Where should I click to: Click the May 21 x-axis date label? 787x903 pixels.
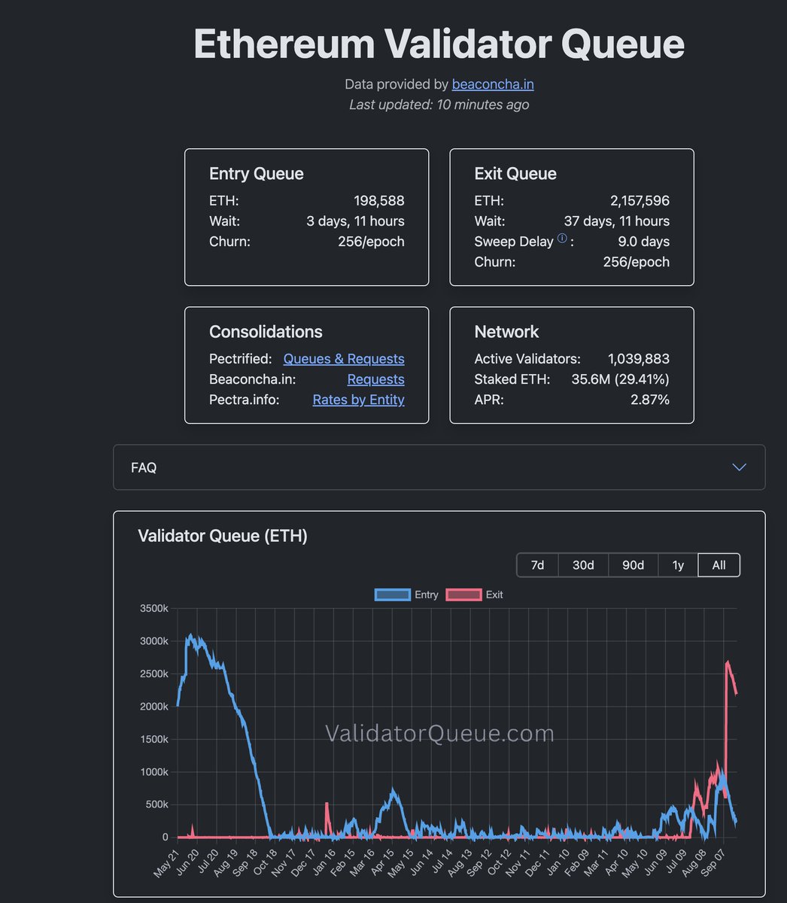(167, 862)
